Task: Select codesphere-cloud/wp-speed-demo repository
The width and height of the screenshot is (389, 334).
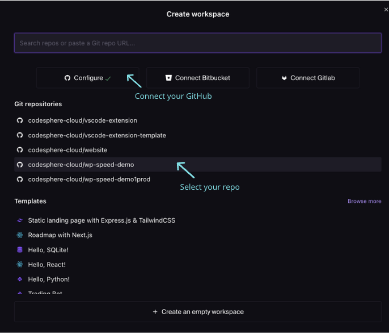Action: click(x=198, y=165)
